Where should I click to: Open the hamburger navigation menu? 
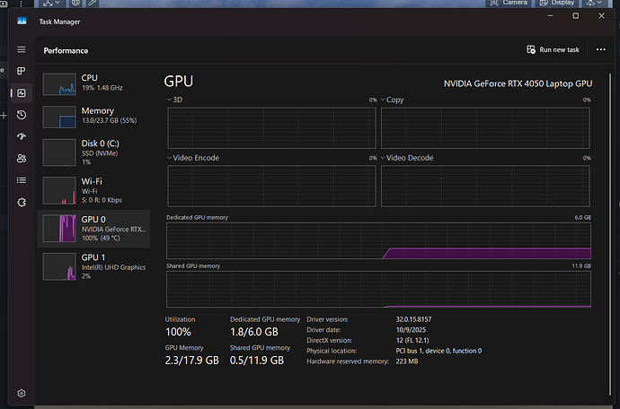[22, 49]
